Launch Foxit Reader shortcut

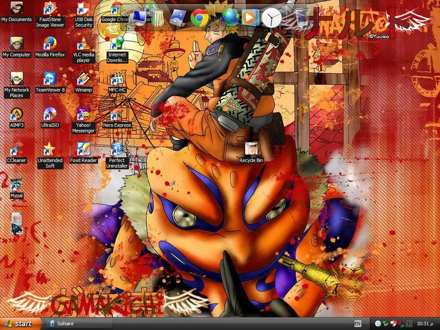[x=83, y=153]
